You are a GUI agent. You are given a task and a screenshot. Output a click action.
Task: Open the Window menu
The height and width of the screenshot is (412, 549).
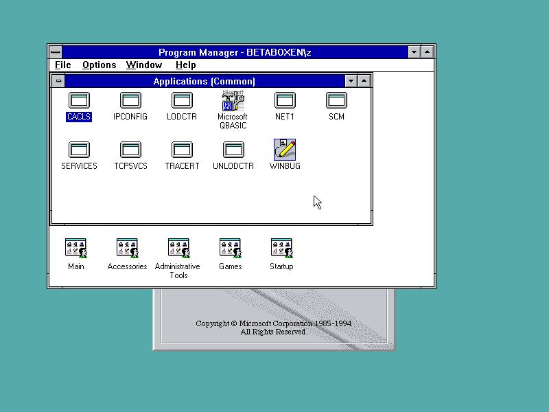[x=144, y=65]
